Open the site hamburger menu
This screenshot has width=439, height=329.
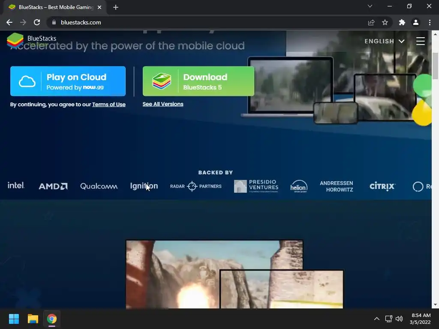click(420, 41)
